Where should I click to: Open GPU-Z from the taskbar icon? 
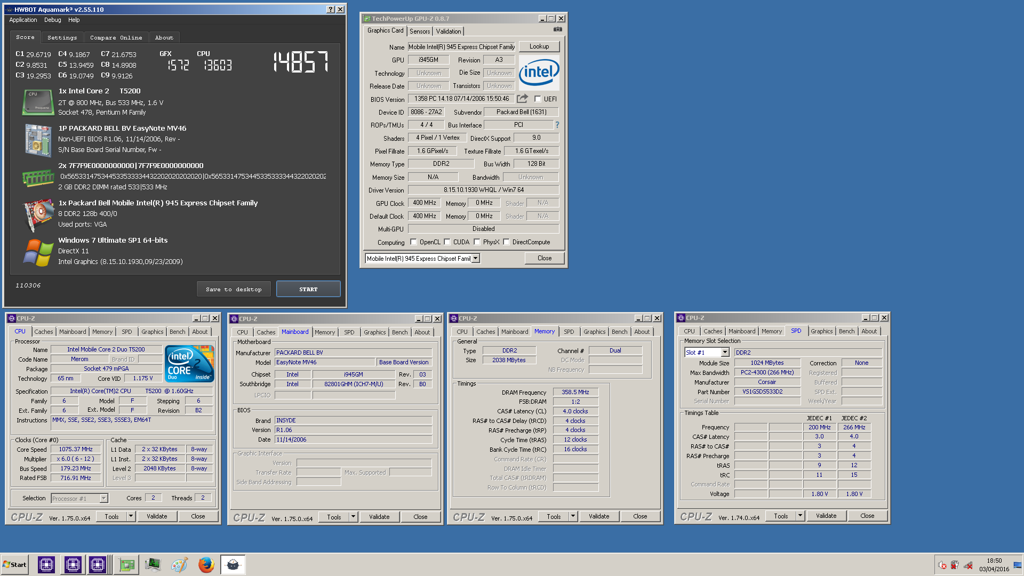pos(126,565)
